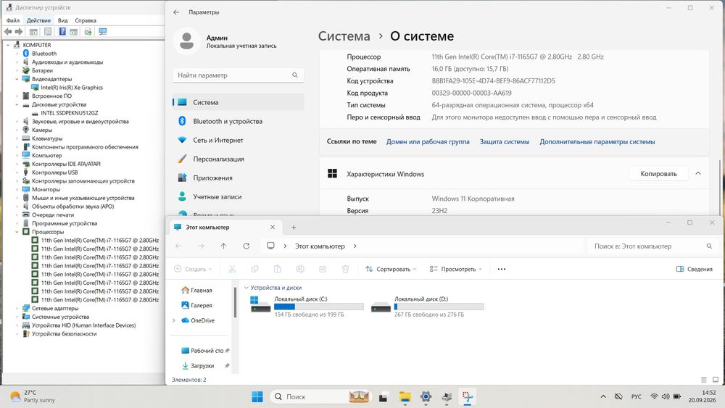Click the Forward arrow in Device Manager toolbar
The image size is (725, 408).
[x=19, y=31]
